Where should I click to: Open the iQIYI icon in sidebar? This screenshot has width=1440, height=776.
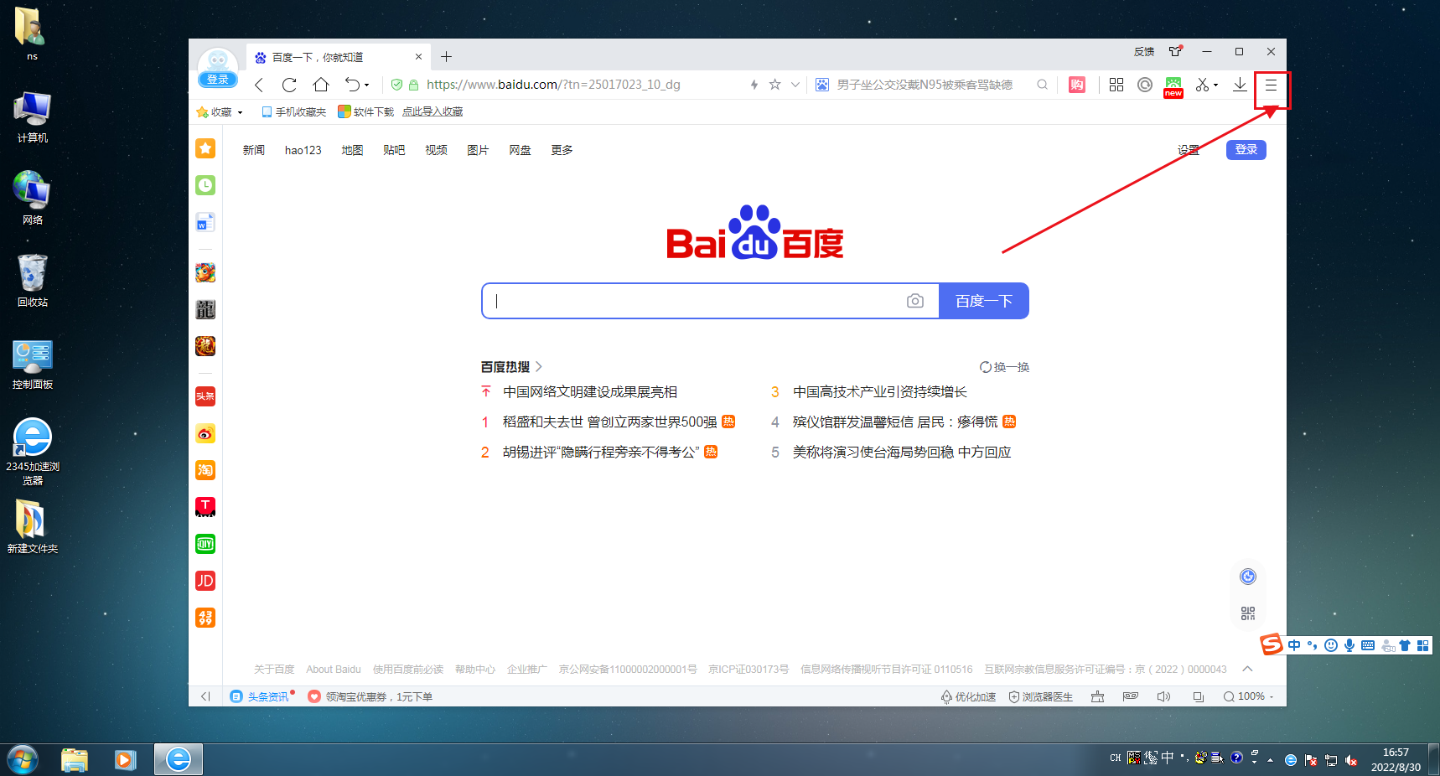[x=205, y=544]
